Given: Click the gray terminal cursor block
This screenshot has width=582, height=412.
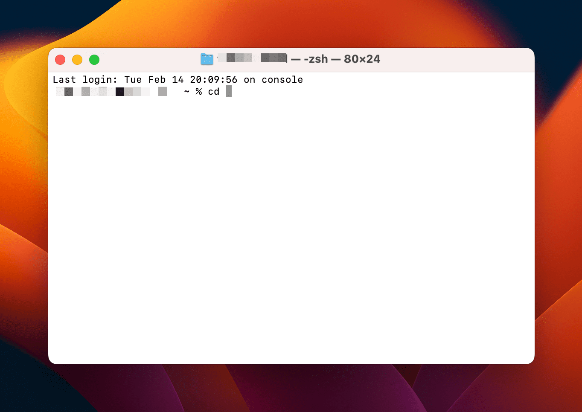Looking at the screenshot, I should point(229,91).
